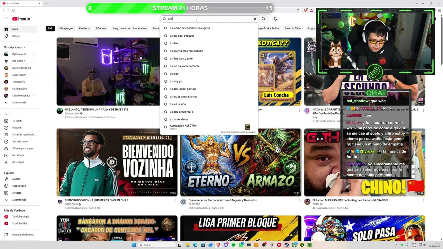Start voice search with the microphone
Image resolution: width=443 pixels, height=249 pixels.
point(275,19)
